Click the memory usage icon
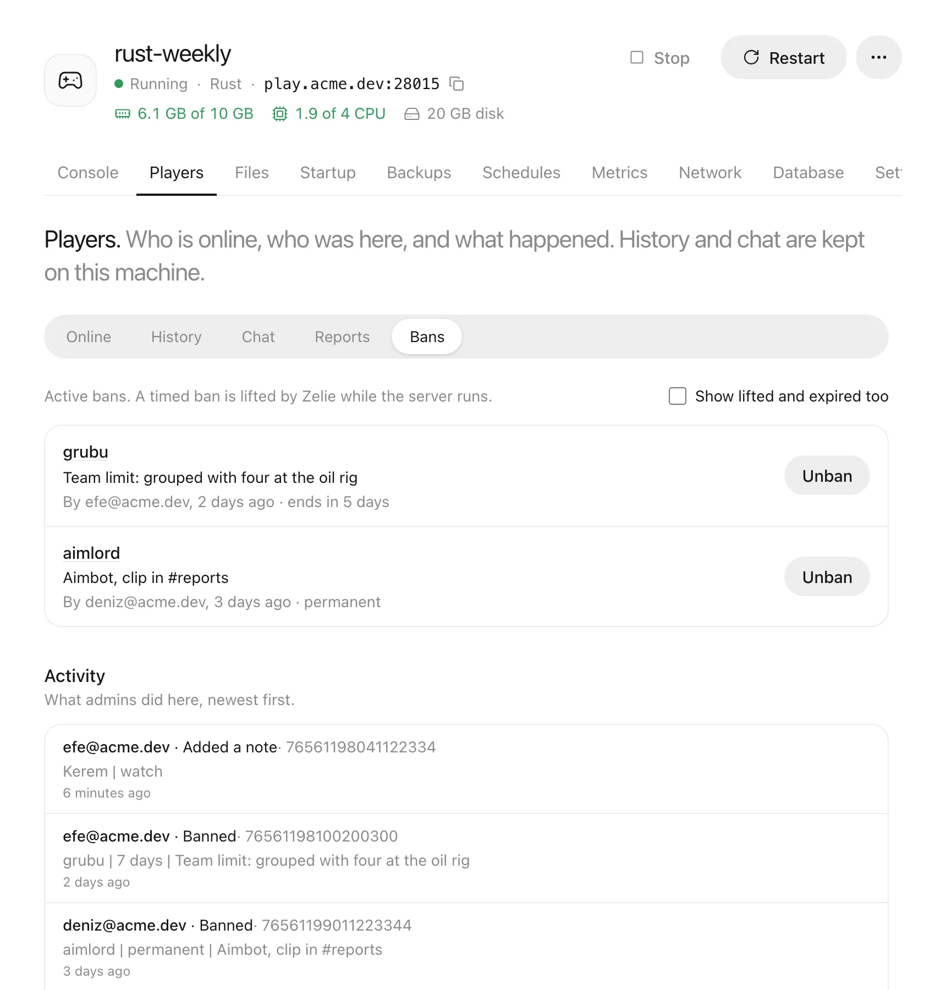This screenshot has width=946, height=990. pos(123,114)
